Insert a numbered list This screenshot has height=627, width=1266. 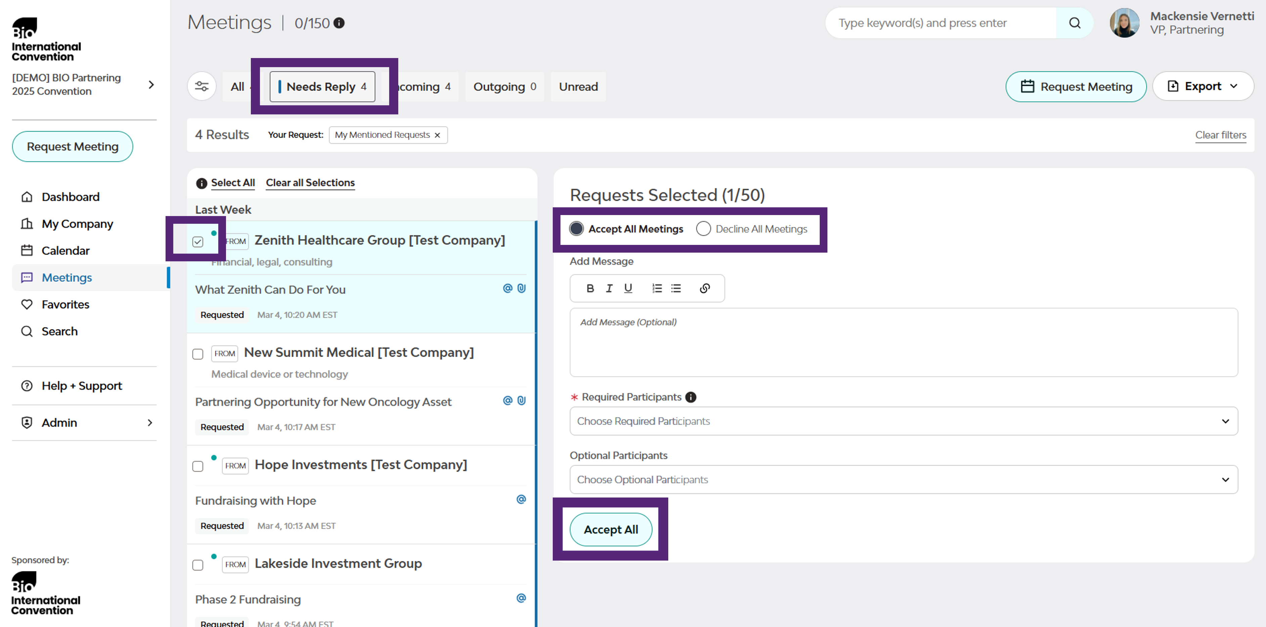657,288
